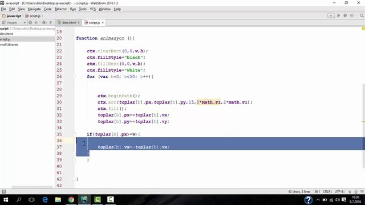Image resolution: width=365 pixels, height=205 pixels.
Task: Click the javascript breadcrumb folder
Action: (11, 16)
